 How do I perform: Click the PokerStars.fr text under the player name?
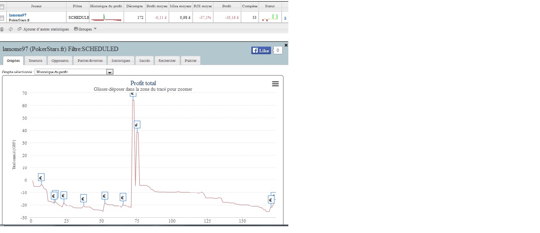click(x=19, y=20)
